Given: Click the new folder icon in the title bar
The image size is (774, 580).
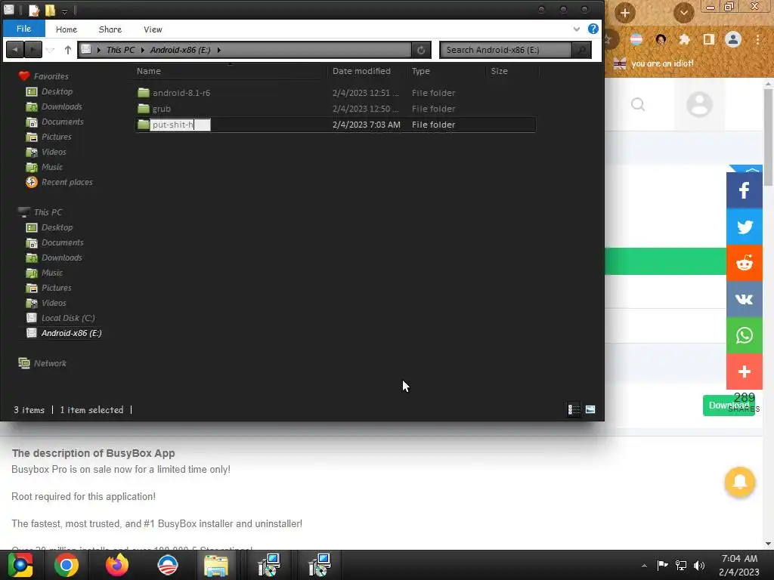Looking at the screenshot, I should (x=50, y=10).
